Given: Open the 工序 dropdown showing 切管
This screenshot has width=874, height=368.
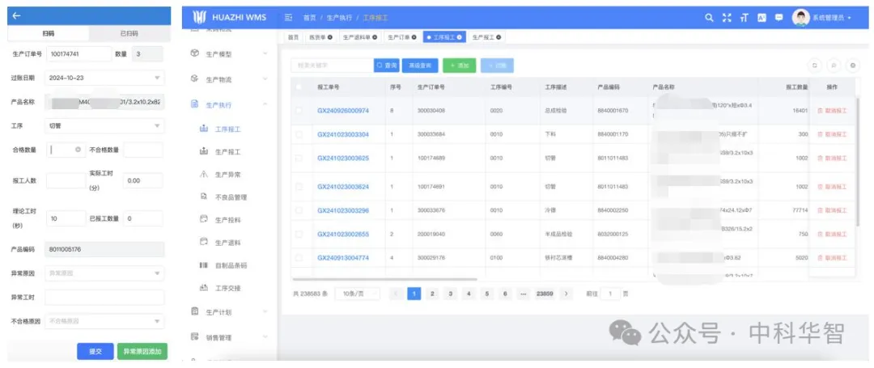Looking at the screenshot, I should pos(105,125).
